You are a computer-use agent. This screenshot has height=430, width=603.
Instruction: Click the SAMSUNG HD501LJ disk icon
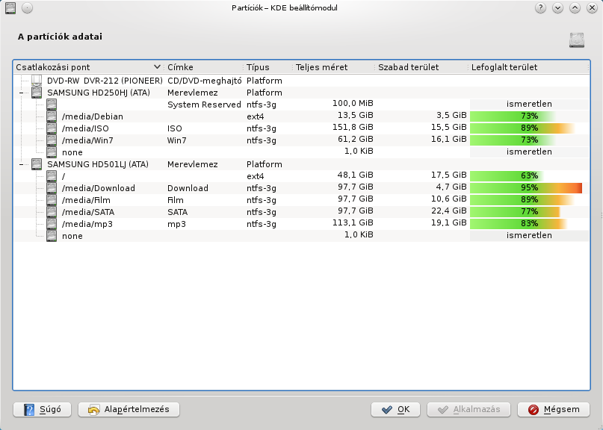tap(37, 164)
